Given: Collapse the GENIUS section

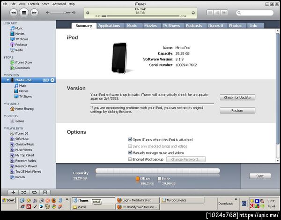Looking at the screenshot, I should (5, 116).
